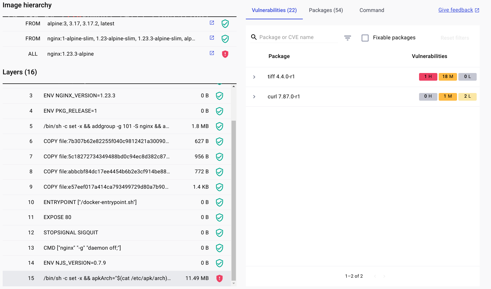
Task: Click tiff 18 M medium severity badge
Action: click(448, 77)
